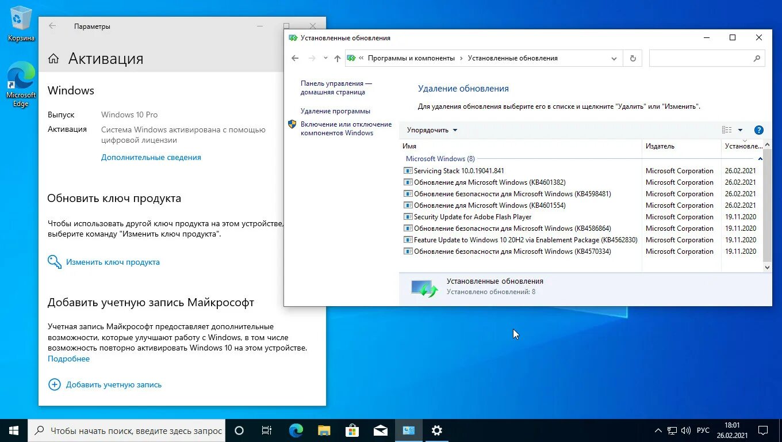Select security update KB4570334 row
Viewport: 782px width, 442px height.
[x=581, y=252]
